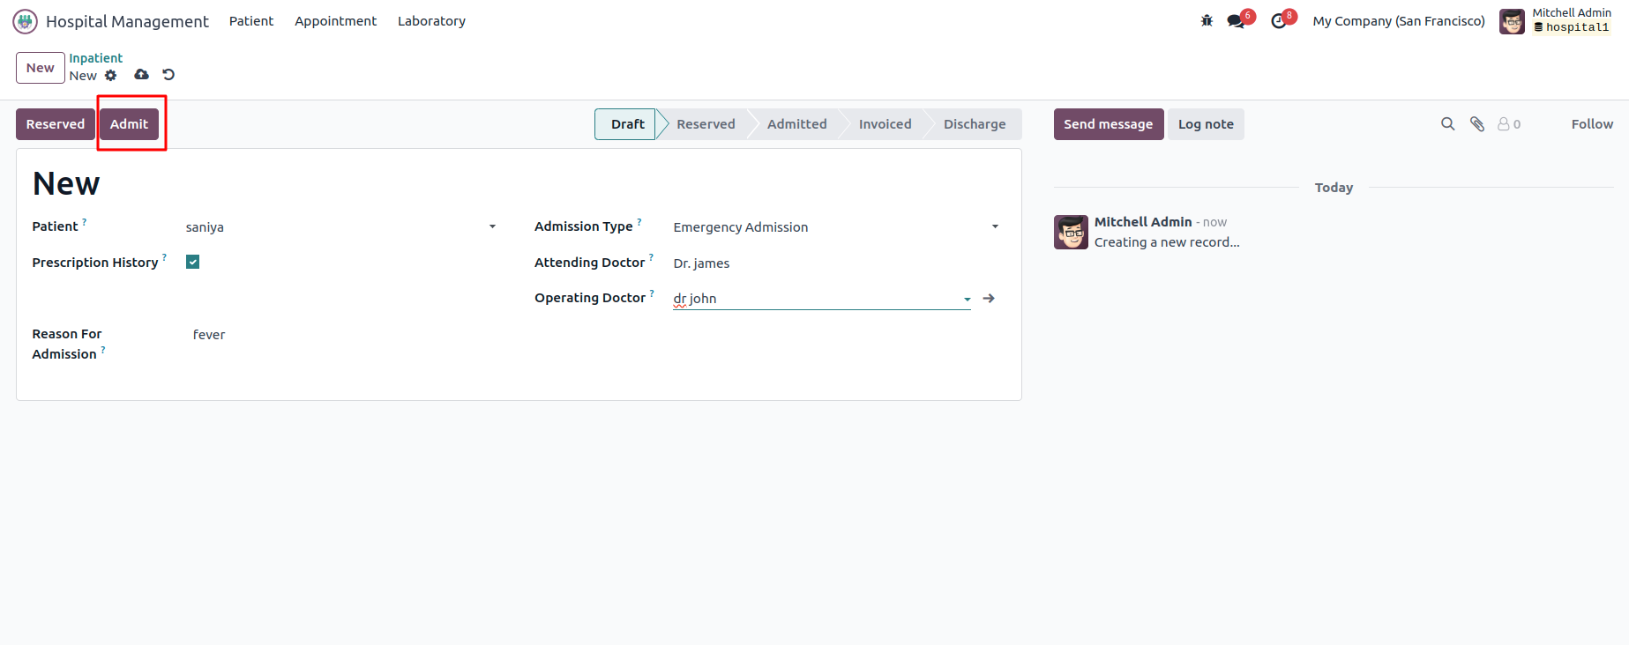Screen dimensions: 1629x645
Task: Open the activities clock icon
Action: point(1278,21)
